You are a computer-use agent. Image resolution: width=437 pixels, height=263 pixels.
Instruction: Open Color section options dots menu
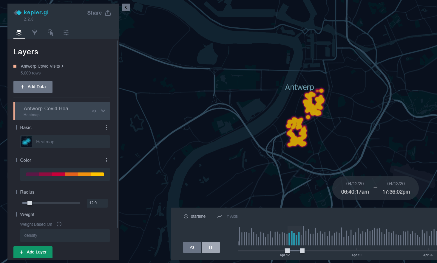click(106, 160)
